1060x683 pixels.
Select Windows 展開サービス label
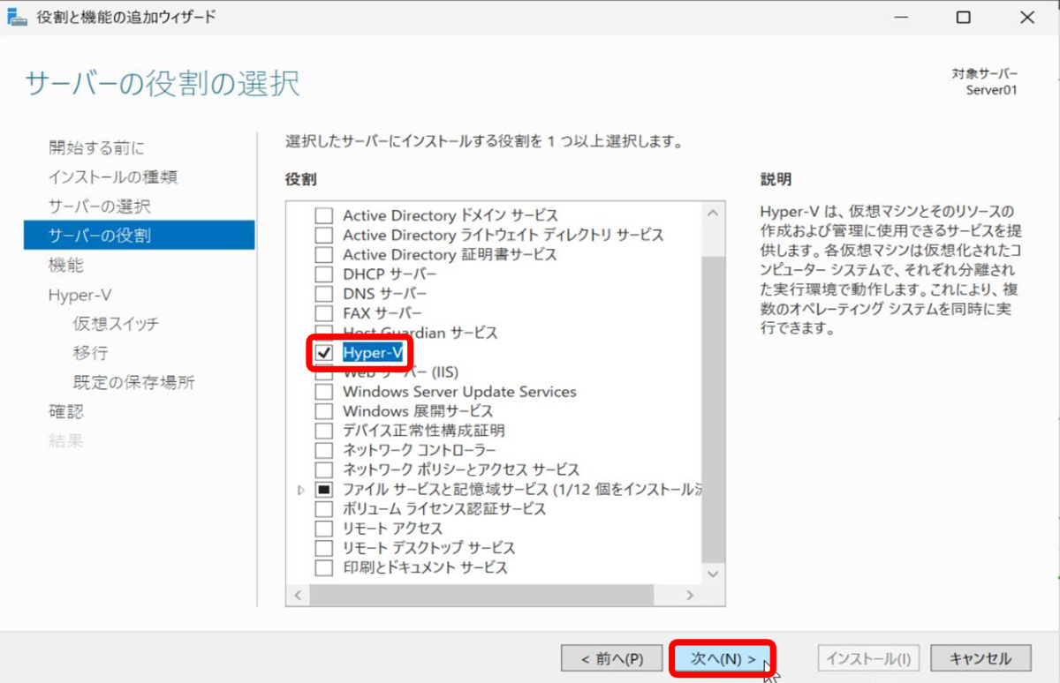click(x=418, y=411)
